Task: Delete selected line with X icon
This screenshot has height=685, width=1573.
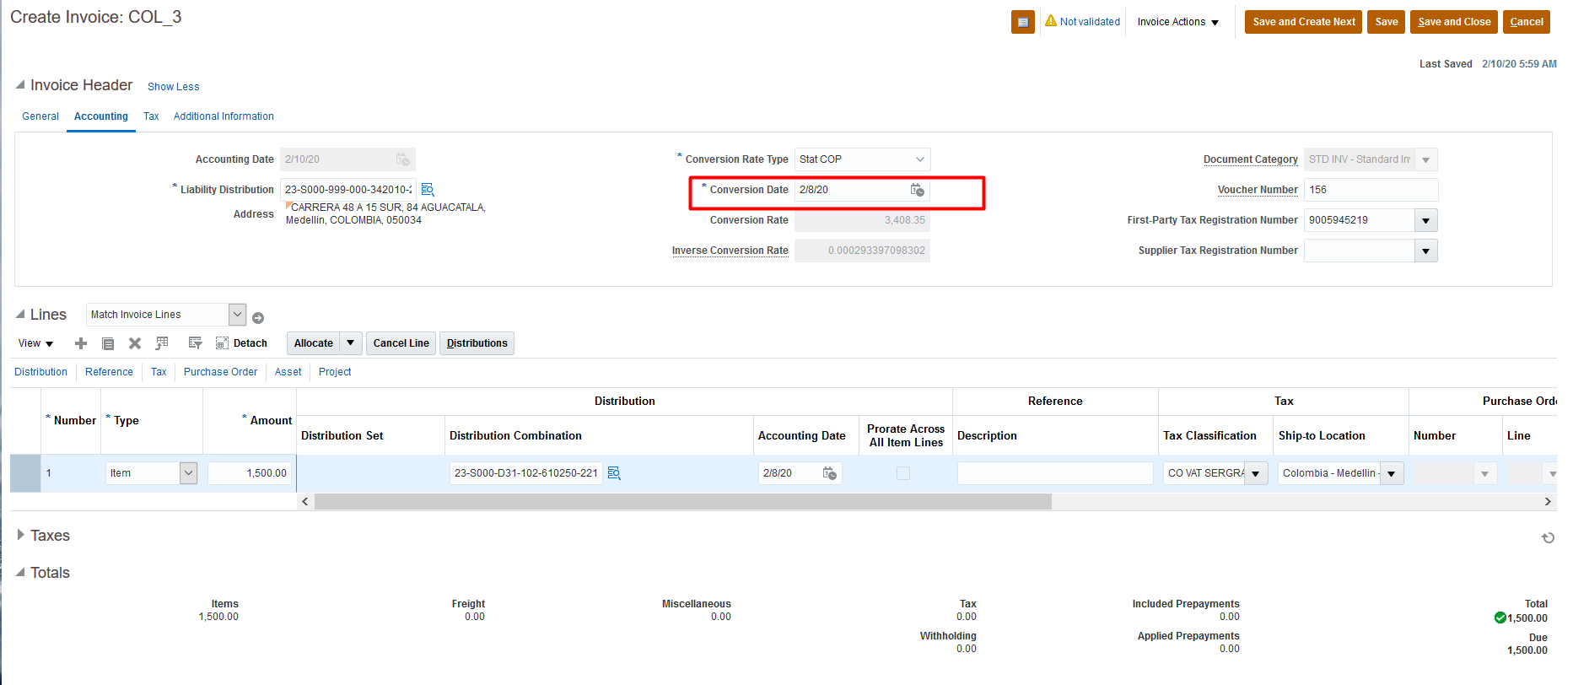Action: tap(135, 343)
